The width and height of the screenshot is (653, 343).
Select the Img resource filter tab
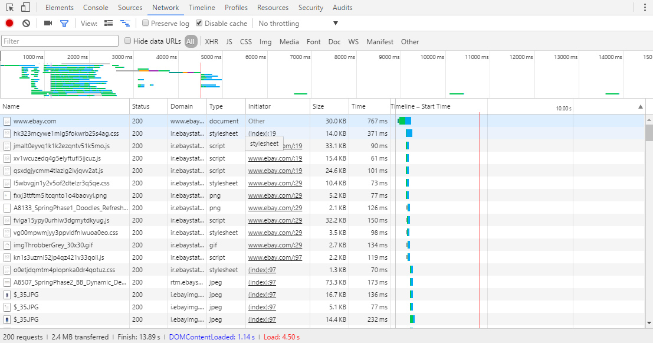265,41
